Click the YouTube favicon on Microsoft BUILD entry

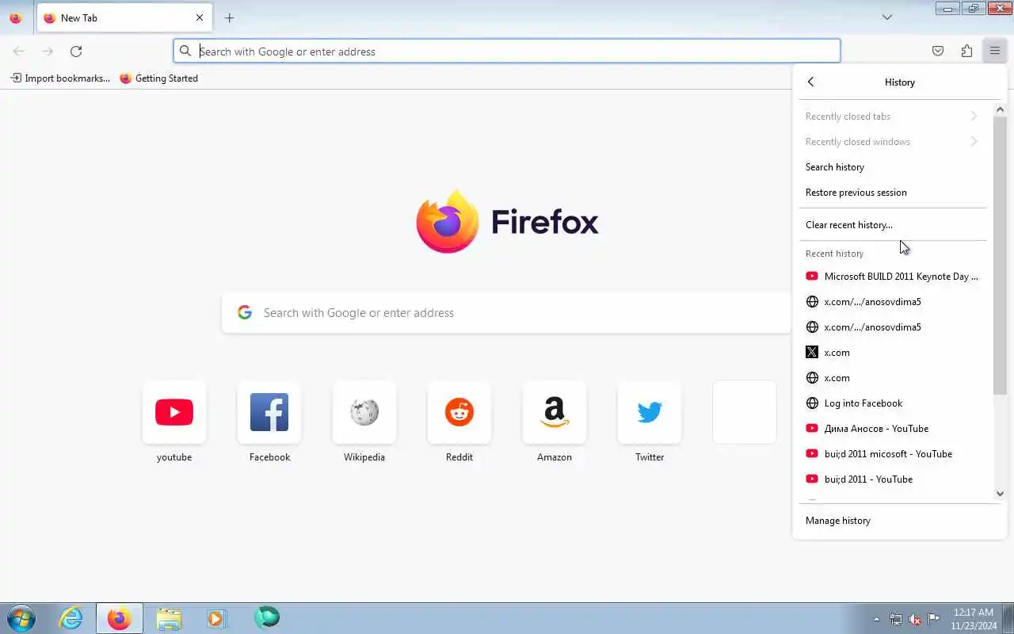coord(811,277)
